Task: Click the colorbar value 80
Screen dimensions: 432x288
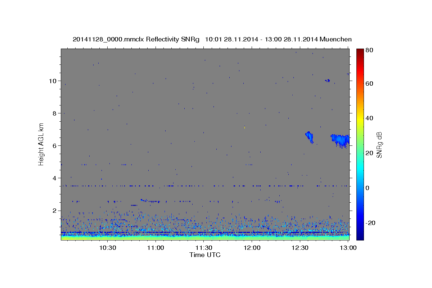Action: click(x=369, y=50)
